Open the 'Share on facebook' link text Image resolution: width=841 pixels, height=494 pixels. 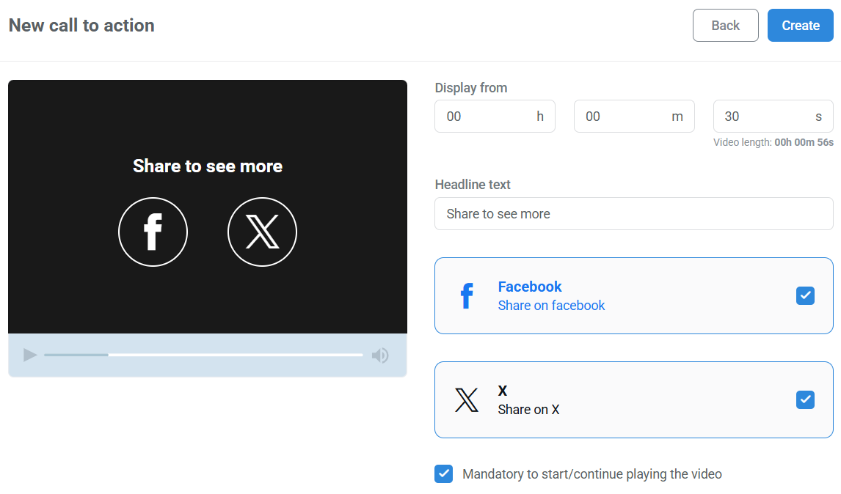551,305
